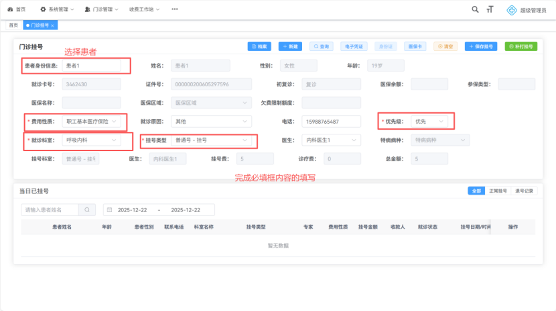
Task: Open the 医生 dropdown showing 内科医生1
Action: (x=331, y=140)
